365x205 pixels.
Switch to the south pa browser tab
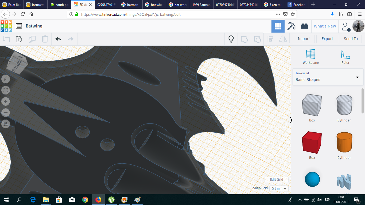(x=60, y=5)
